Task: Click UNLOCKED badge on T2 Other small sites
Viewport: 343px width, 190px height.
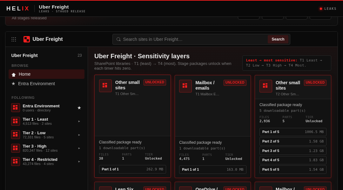Action: tap(315, 82)
